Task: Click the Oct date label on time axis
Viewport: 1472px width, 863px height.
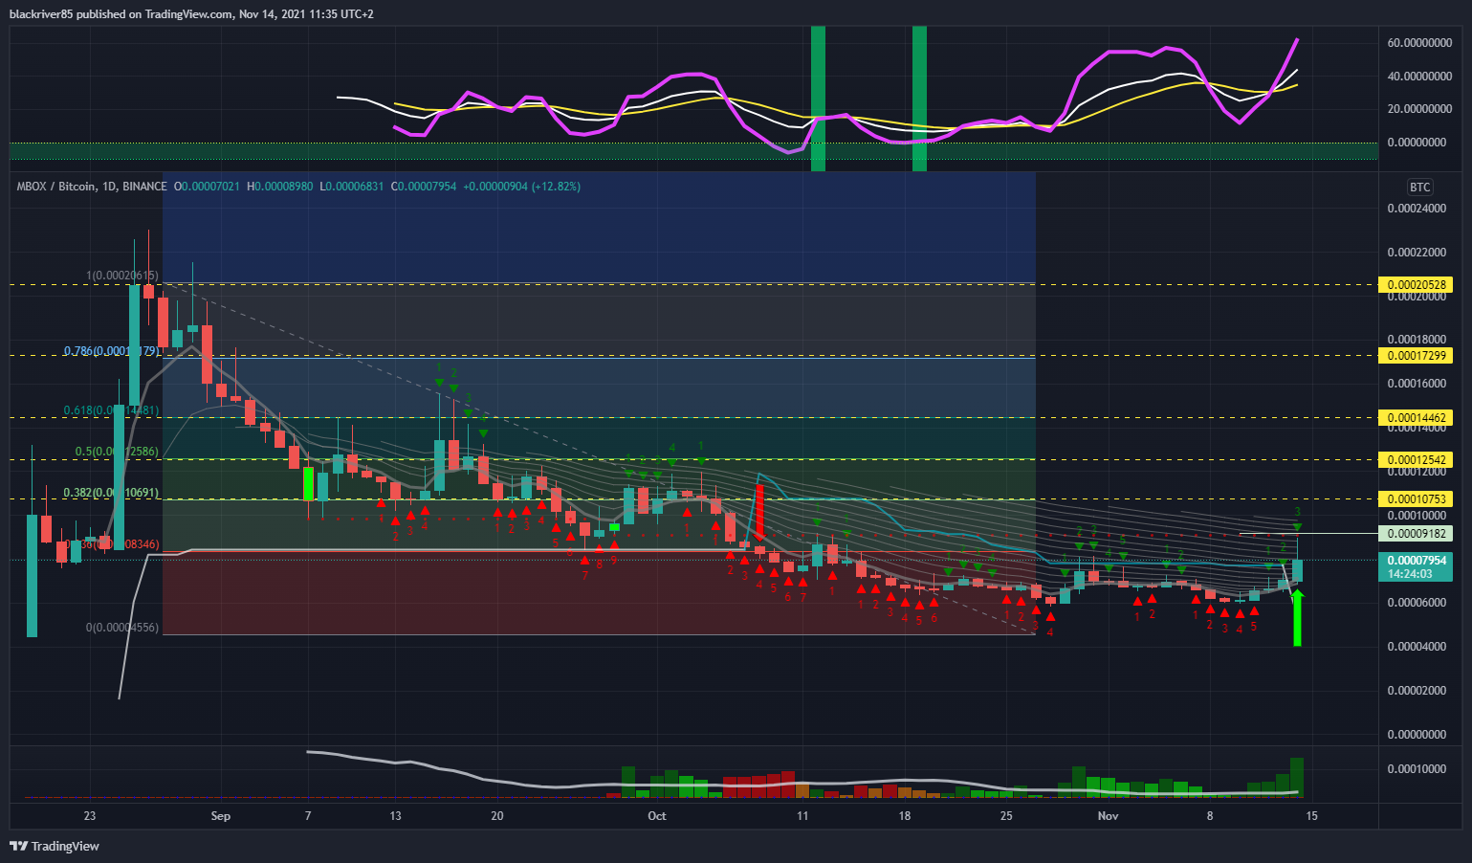Action: point(657,816)
